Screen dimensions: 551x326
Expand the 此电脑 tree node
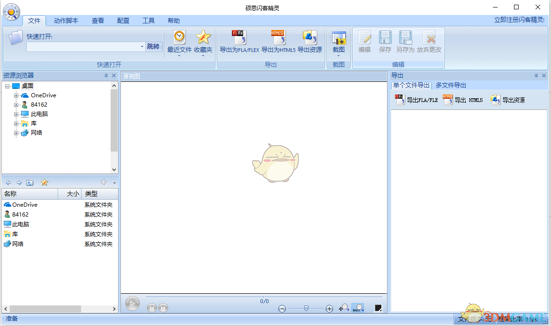16,114
